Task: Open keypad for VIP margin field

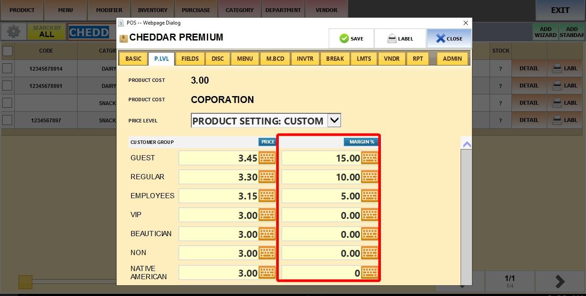Action: point(369,215)
